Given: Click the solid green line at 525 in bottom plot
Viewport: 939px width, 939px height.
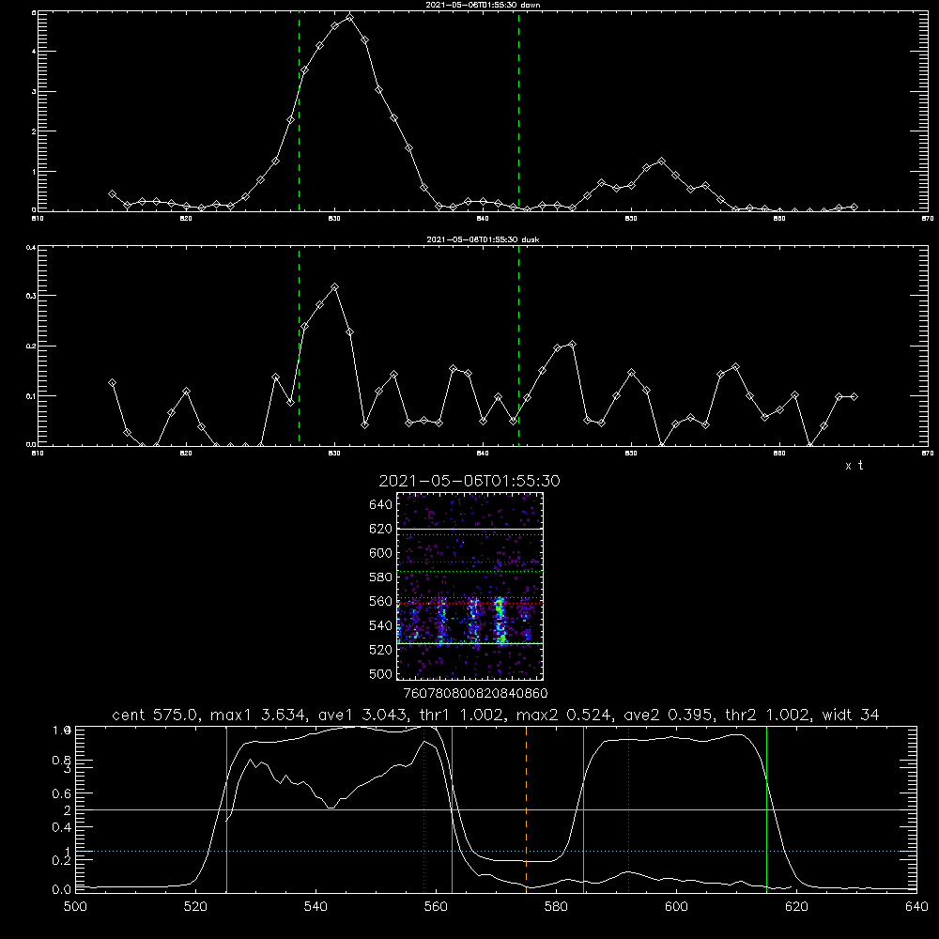Looking at the screenshot, I should [x=226, y=808].
